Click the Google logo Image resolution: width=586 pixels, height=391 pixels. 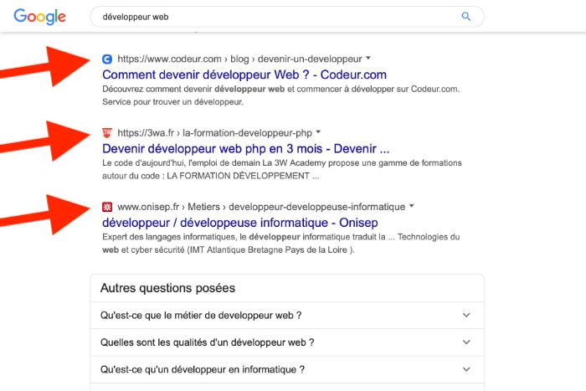pos(40,17)
